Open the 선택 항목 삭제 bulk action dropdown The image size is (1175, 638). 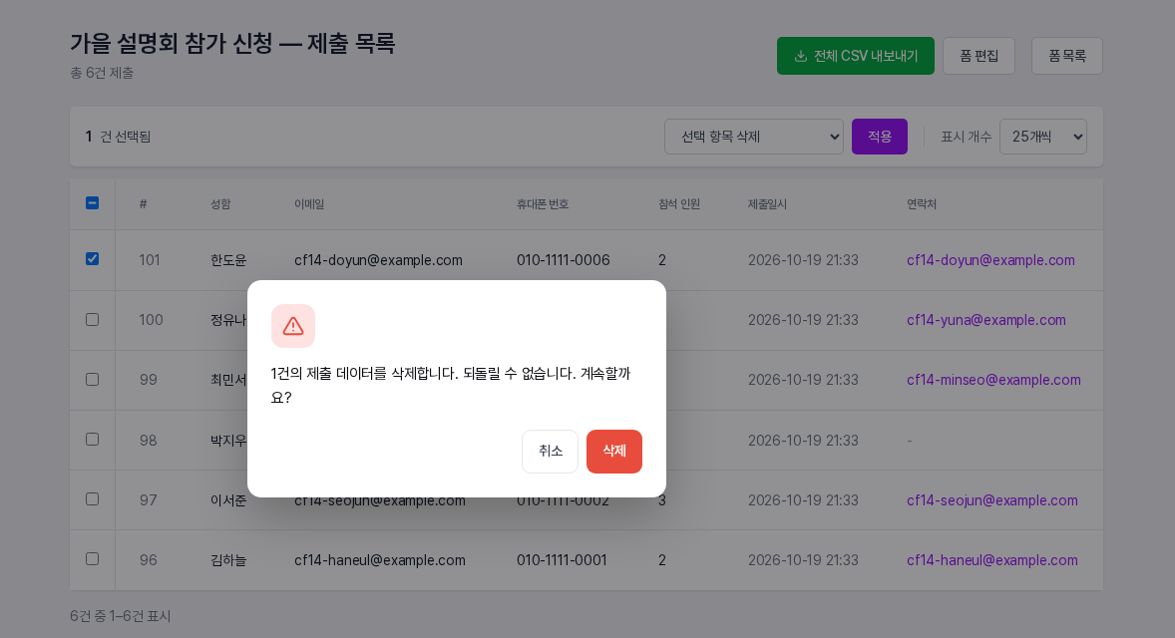[x=754, y=137]
